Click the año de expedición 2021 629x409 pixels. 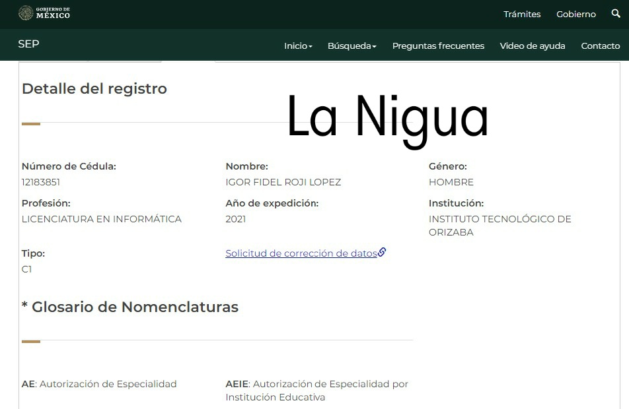[x=235, y=218]
